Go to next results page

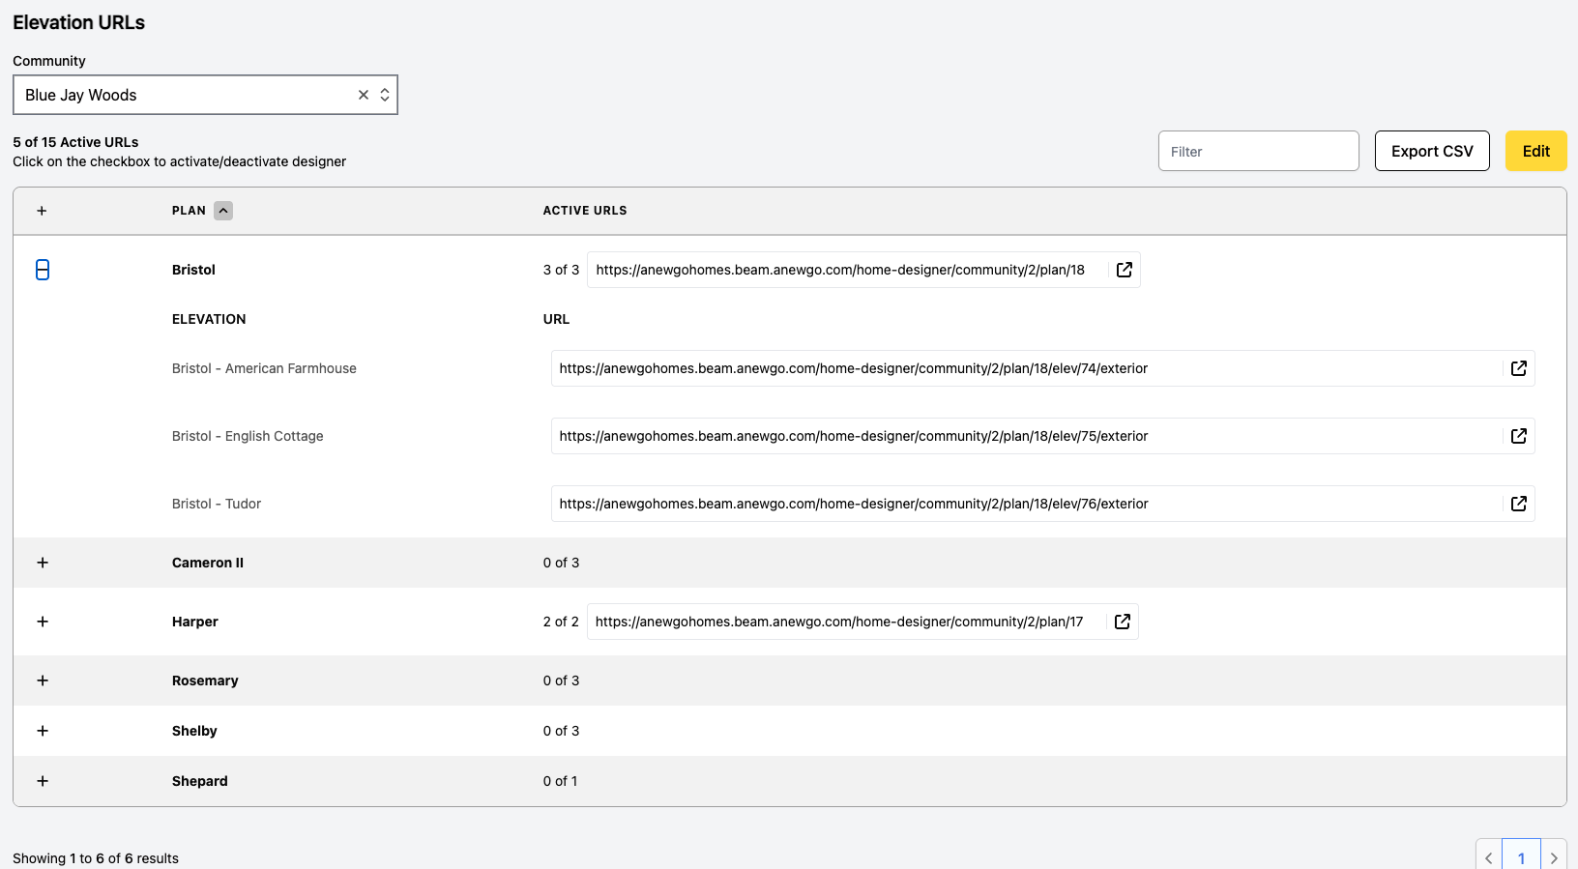[1554, 857]
